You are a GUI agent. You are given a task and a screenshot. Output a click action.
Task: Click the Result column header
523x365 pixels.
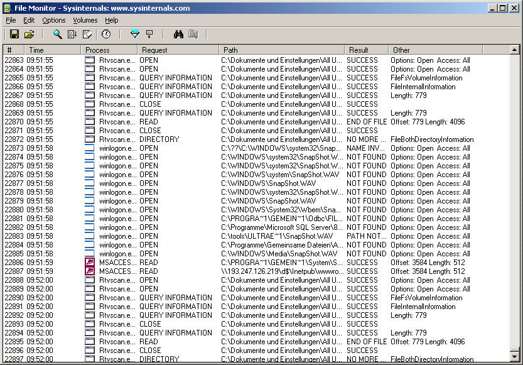tap(367, 50)
